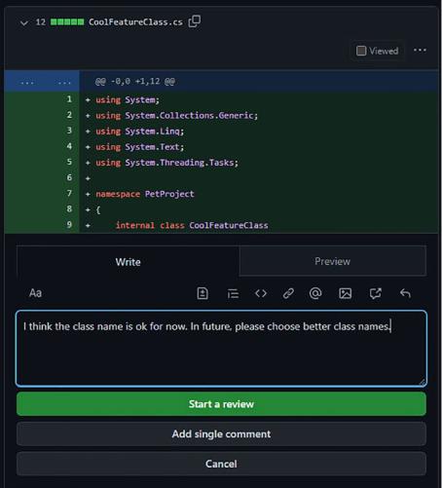Select the Write tab
Image resolution: width=442 pixels, height=488 pixels.
pyautogui.click(x=128, y=262)
